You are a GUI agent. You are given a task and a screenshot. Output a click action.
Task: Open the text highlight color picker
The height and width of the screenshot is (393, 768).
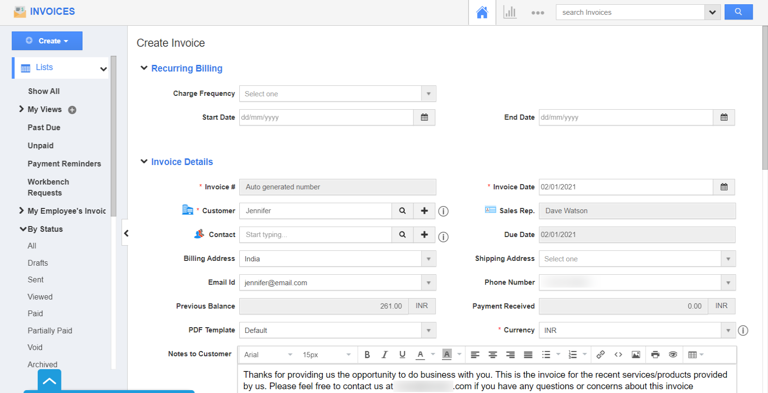(x=447, y=354)
